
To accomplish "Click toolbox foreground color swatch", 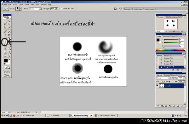I will click(x=6, y=61).
